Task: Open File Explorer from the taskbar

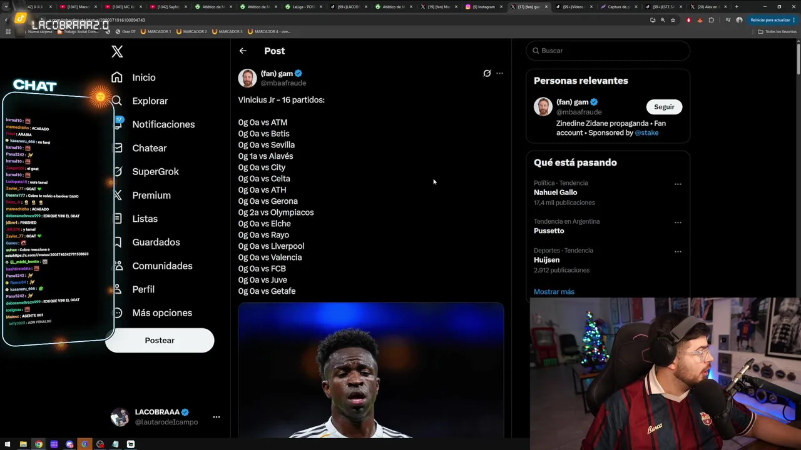Action: point(23,444)
